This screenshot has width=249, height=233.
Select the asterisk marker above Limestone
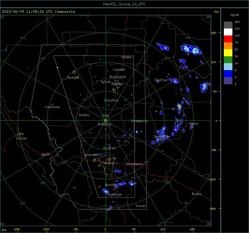[x=52, y=104]
